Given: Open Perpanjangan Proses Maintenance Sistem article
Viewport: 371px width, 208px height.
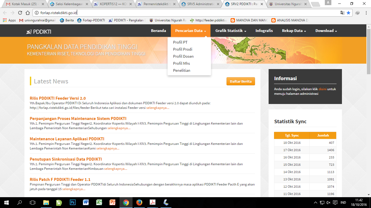Looking at the screenshot, I should (x=78, y=119).
